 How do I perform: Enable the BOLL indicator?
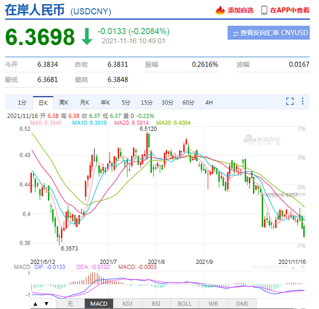(x=184, y=304)
